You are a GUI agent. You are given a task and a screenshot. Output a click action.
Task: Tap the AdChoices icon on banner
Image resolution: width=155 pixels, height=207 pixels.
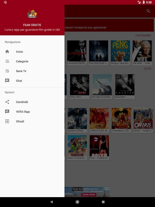pos(105,189)
